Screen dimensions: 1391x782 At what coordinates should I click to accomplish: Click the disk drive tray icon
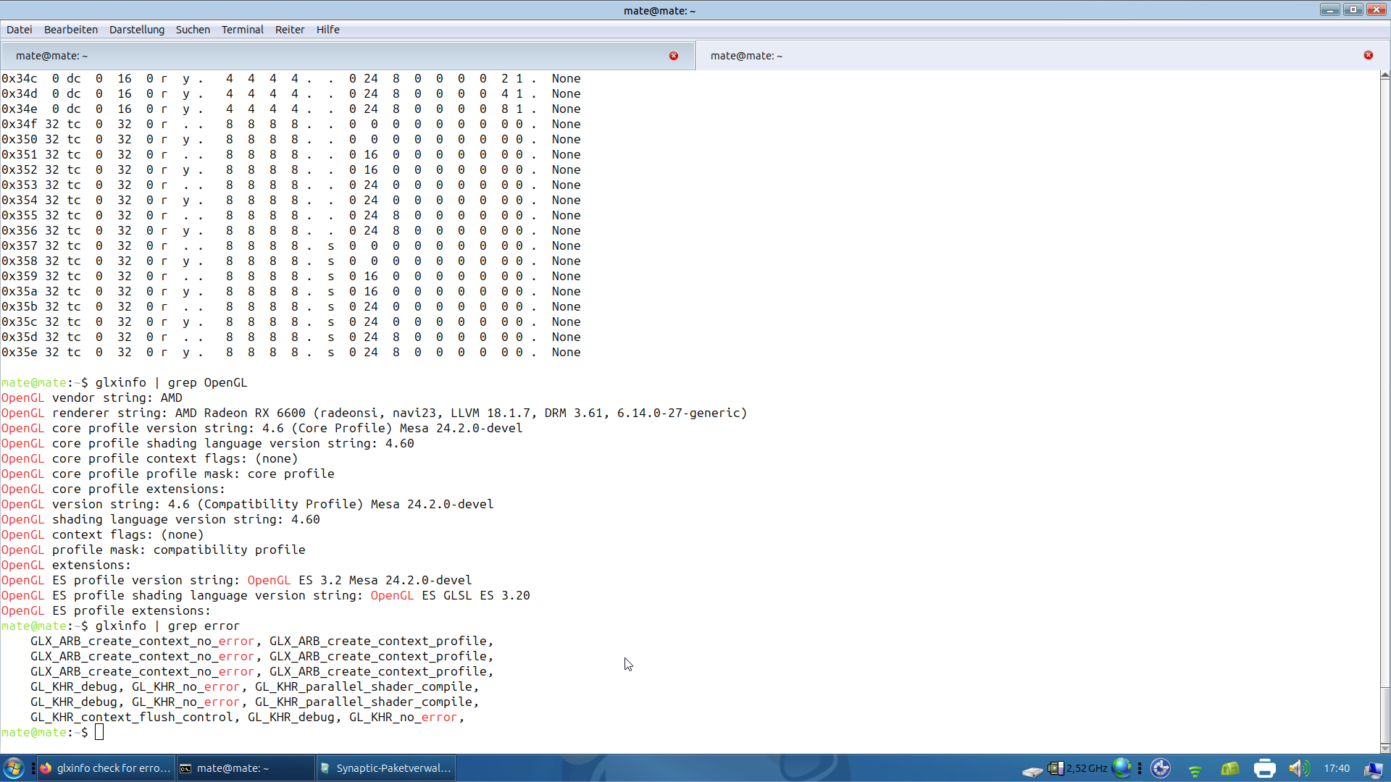tap(1032, 770)
